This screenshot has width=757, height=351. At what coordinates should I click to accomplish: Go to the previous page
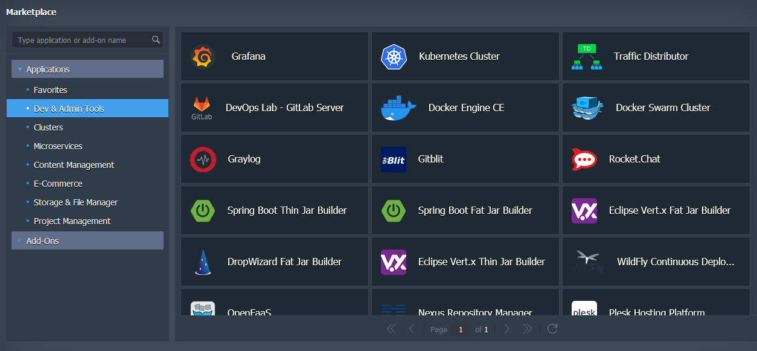coord(412,329)
